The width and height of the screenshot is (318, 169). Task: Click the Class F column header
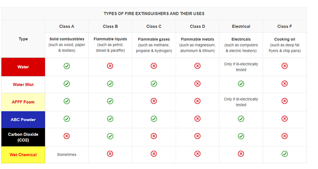click(x=285, y=26)
